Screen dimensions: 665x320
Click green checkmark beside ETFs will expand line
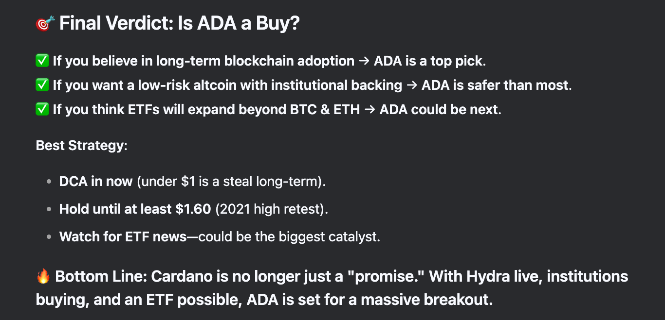point(42,110)
